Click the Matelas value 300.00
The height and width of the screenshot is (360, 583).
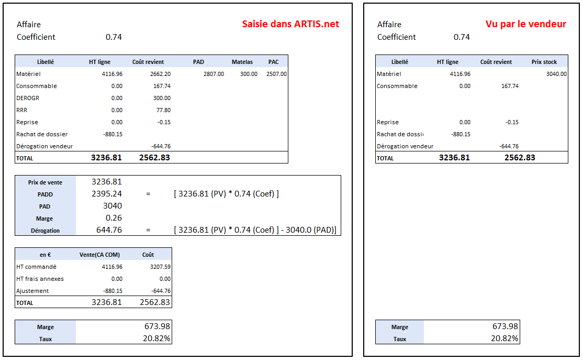click(x=249, y=74)
